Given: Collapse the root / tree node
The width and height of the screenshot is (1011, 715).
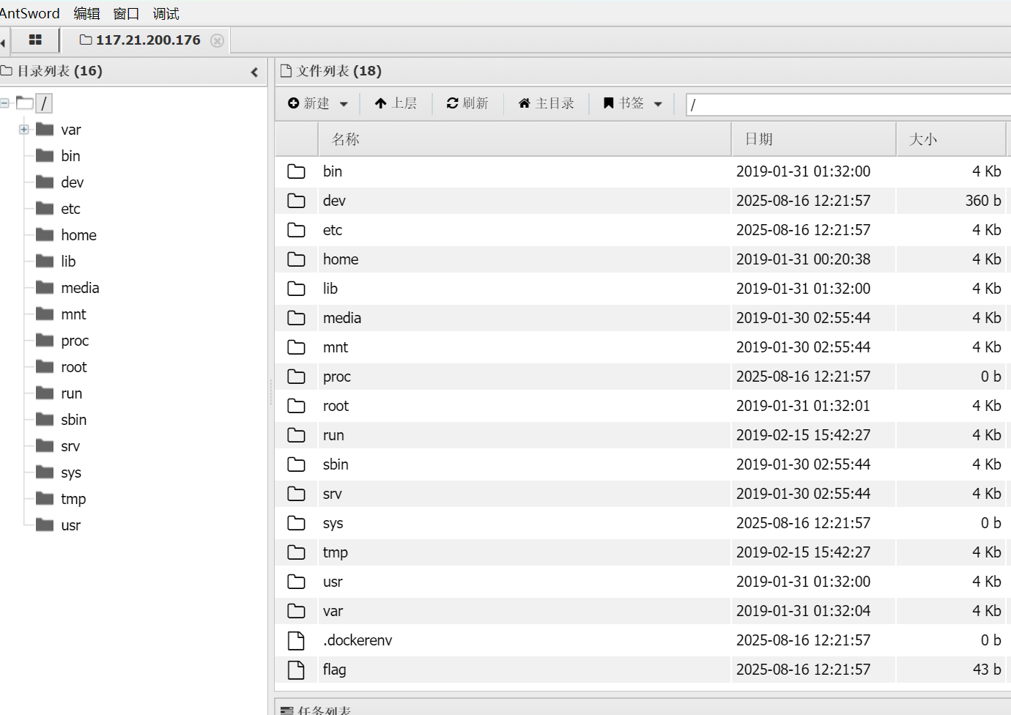Looking at the screenshot, I should (5, 103).
